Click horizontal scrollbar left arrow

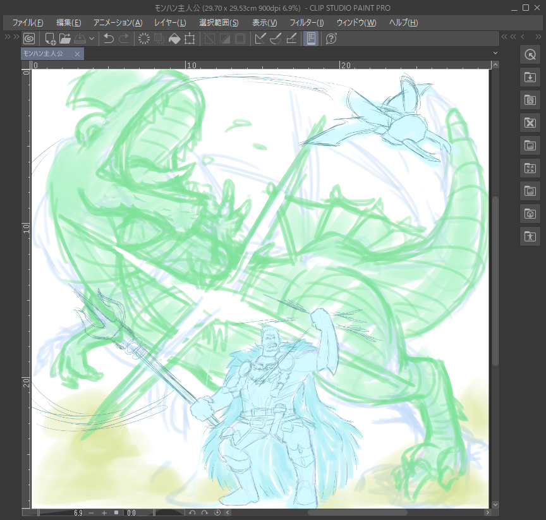coord(227,512)
